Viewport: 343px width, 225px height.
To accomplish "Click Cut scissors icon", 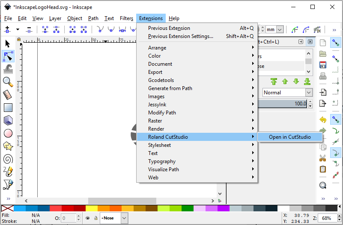I will 323,158.
